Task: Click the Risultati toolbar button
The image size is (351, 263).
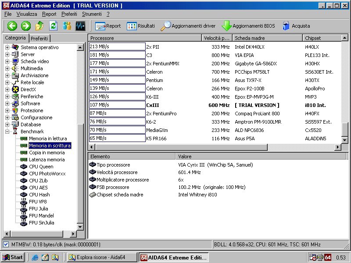Action: pyautogui.click(x=140, y=26)
